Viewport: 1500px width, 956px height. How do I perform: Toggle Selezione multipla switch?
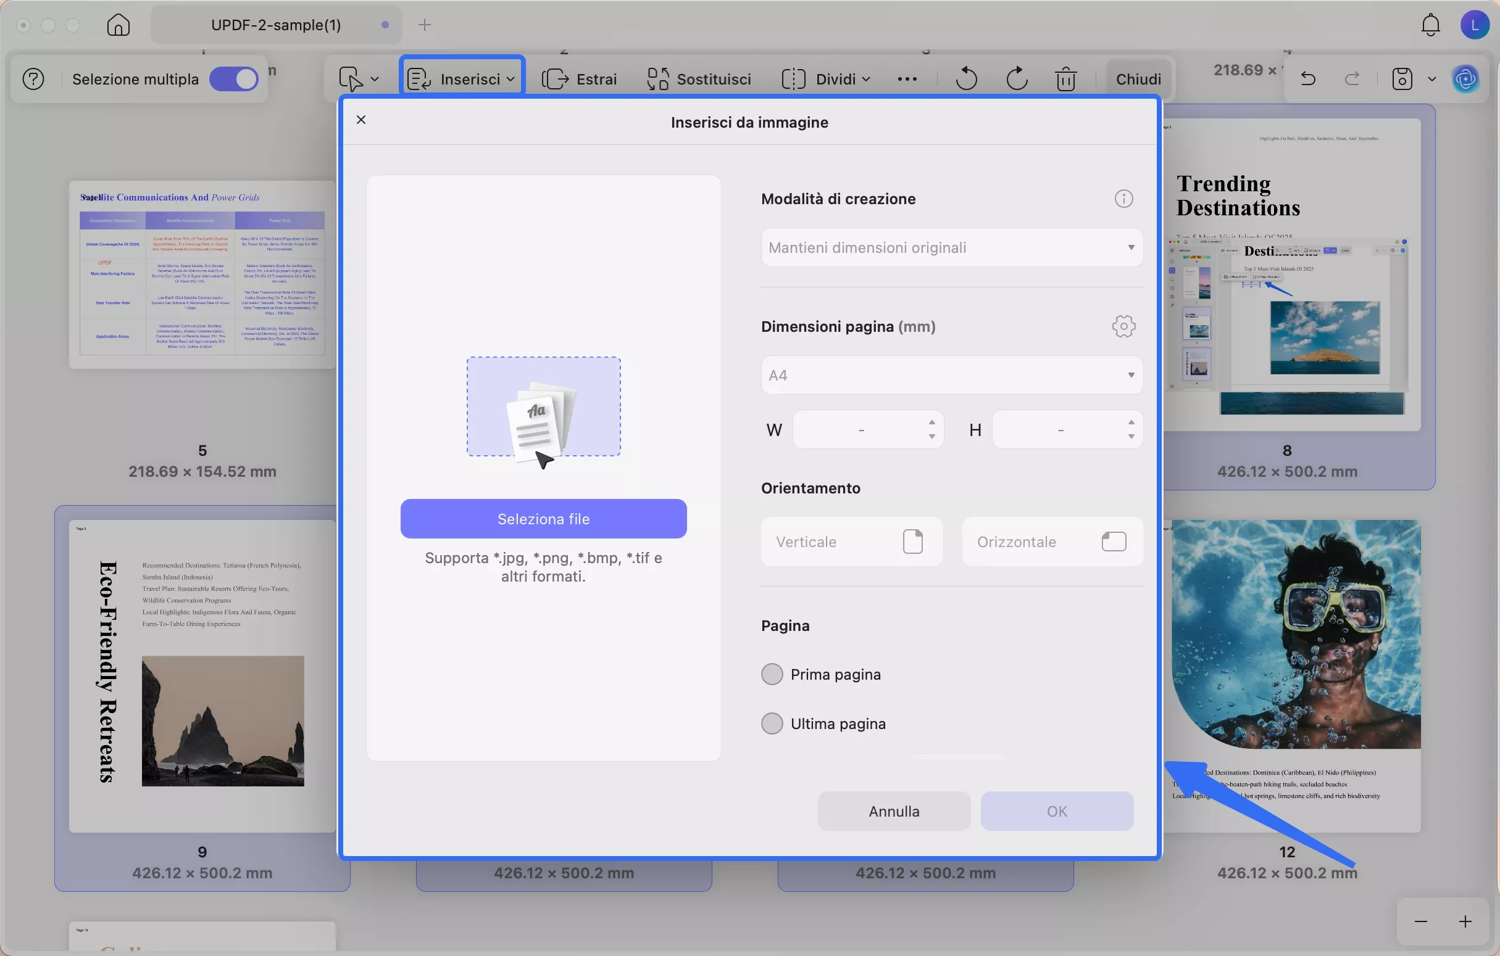pos(233,79)
